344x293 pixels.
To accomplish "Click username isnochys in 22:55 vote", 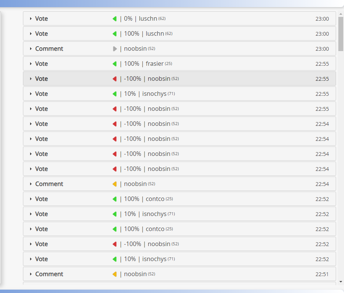I will [154, 94].
